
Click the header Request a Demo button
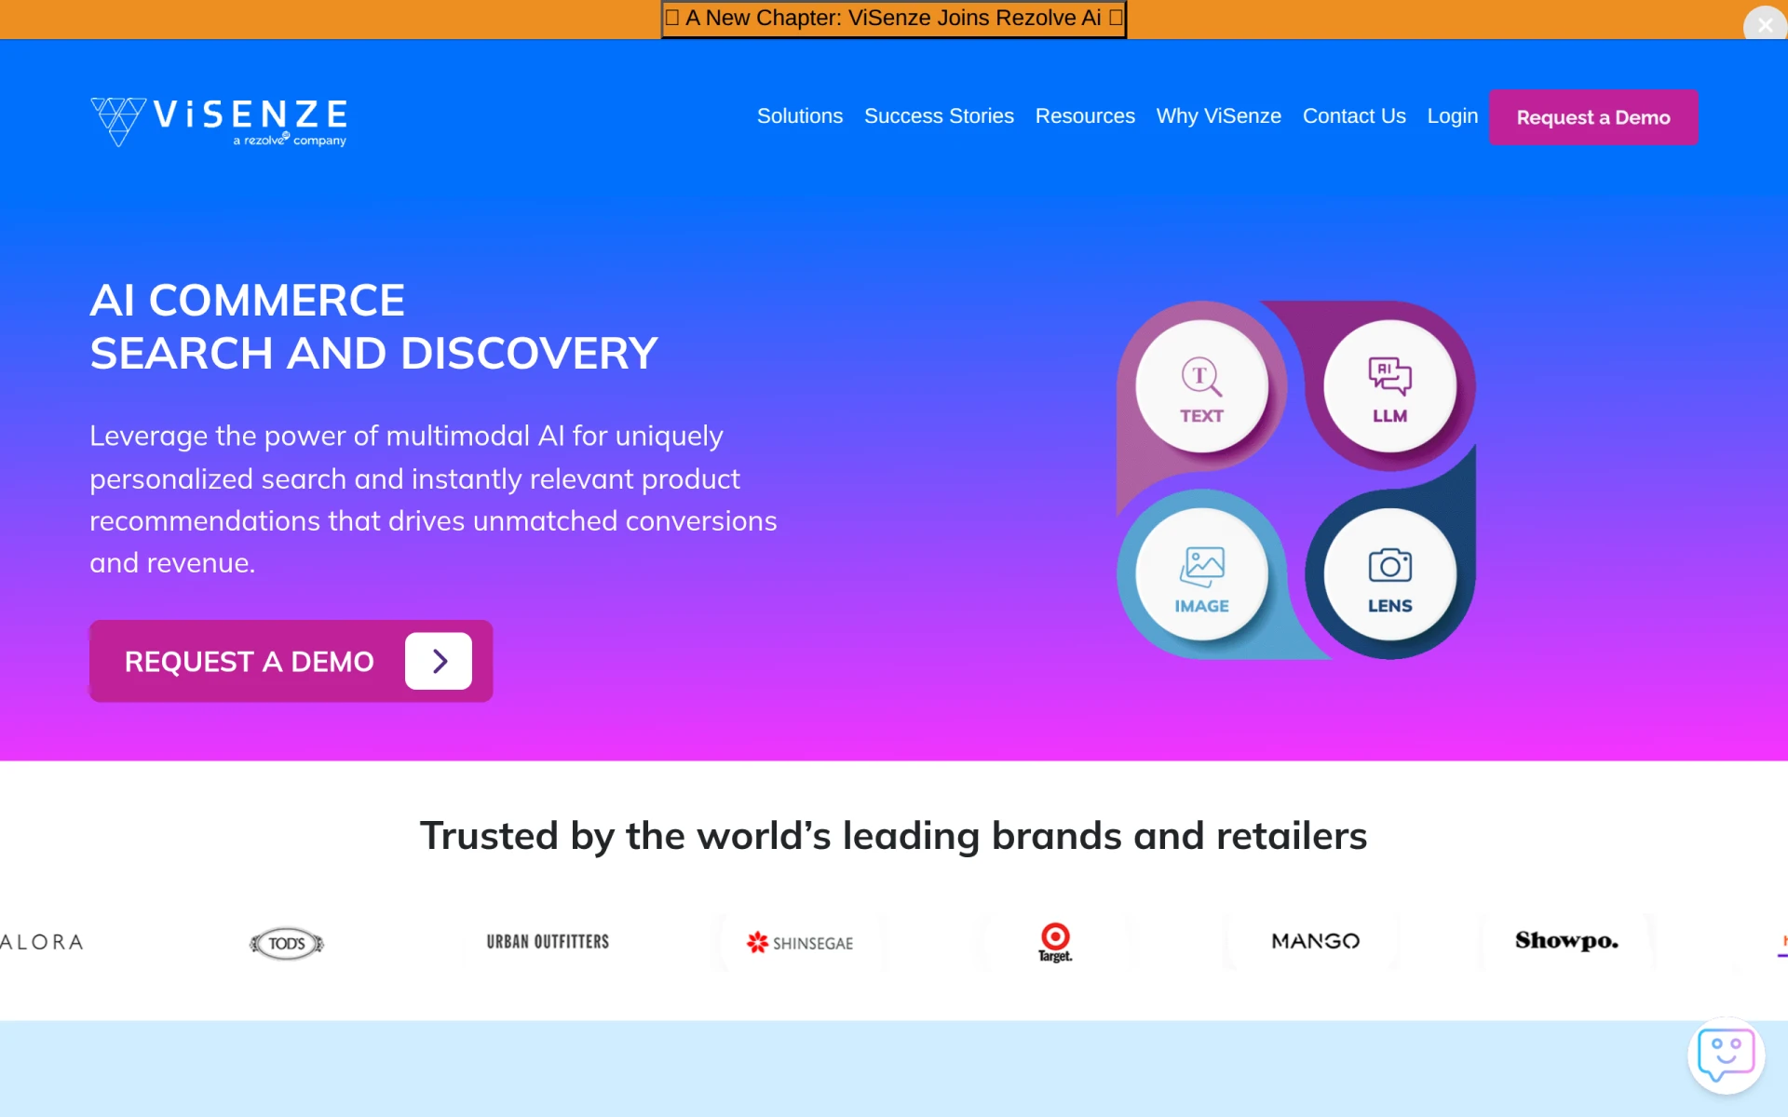point(1593,117)
